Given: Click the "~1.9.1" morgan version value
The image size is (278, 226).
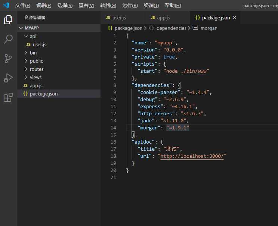Looking at the screenshot, I should pyautogui.click(x=177, y=128).
